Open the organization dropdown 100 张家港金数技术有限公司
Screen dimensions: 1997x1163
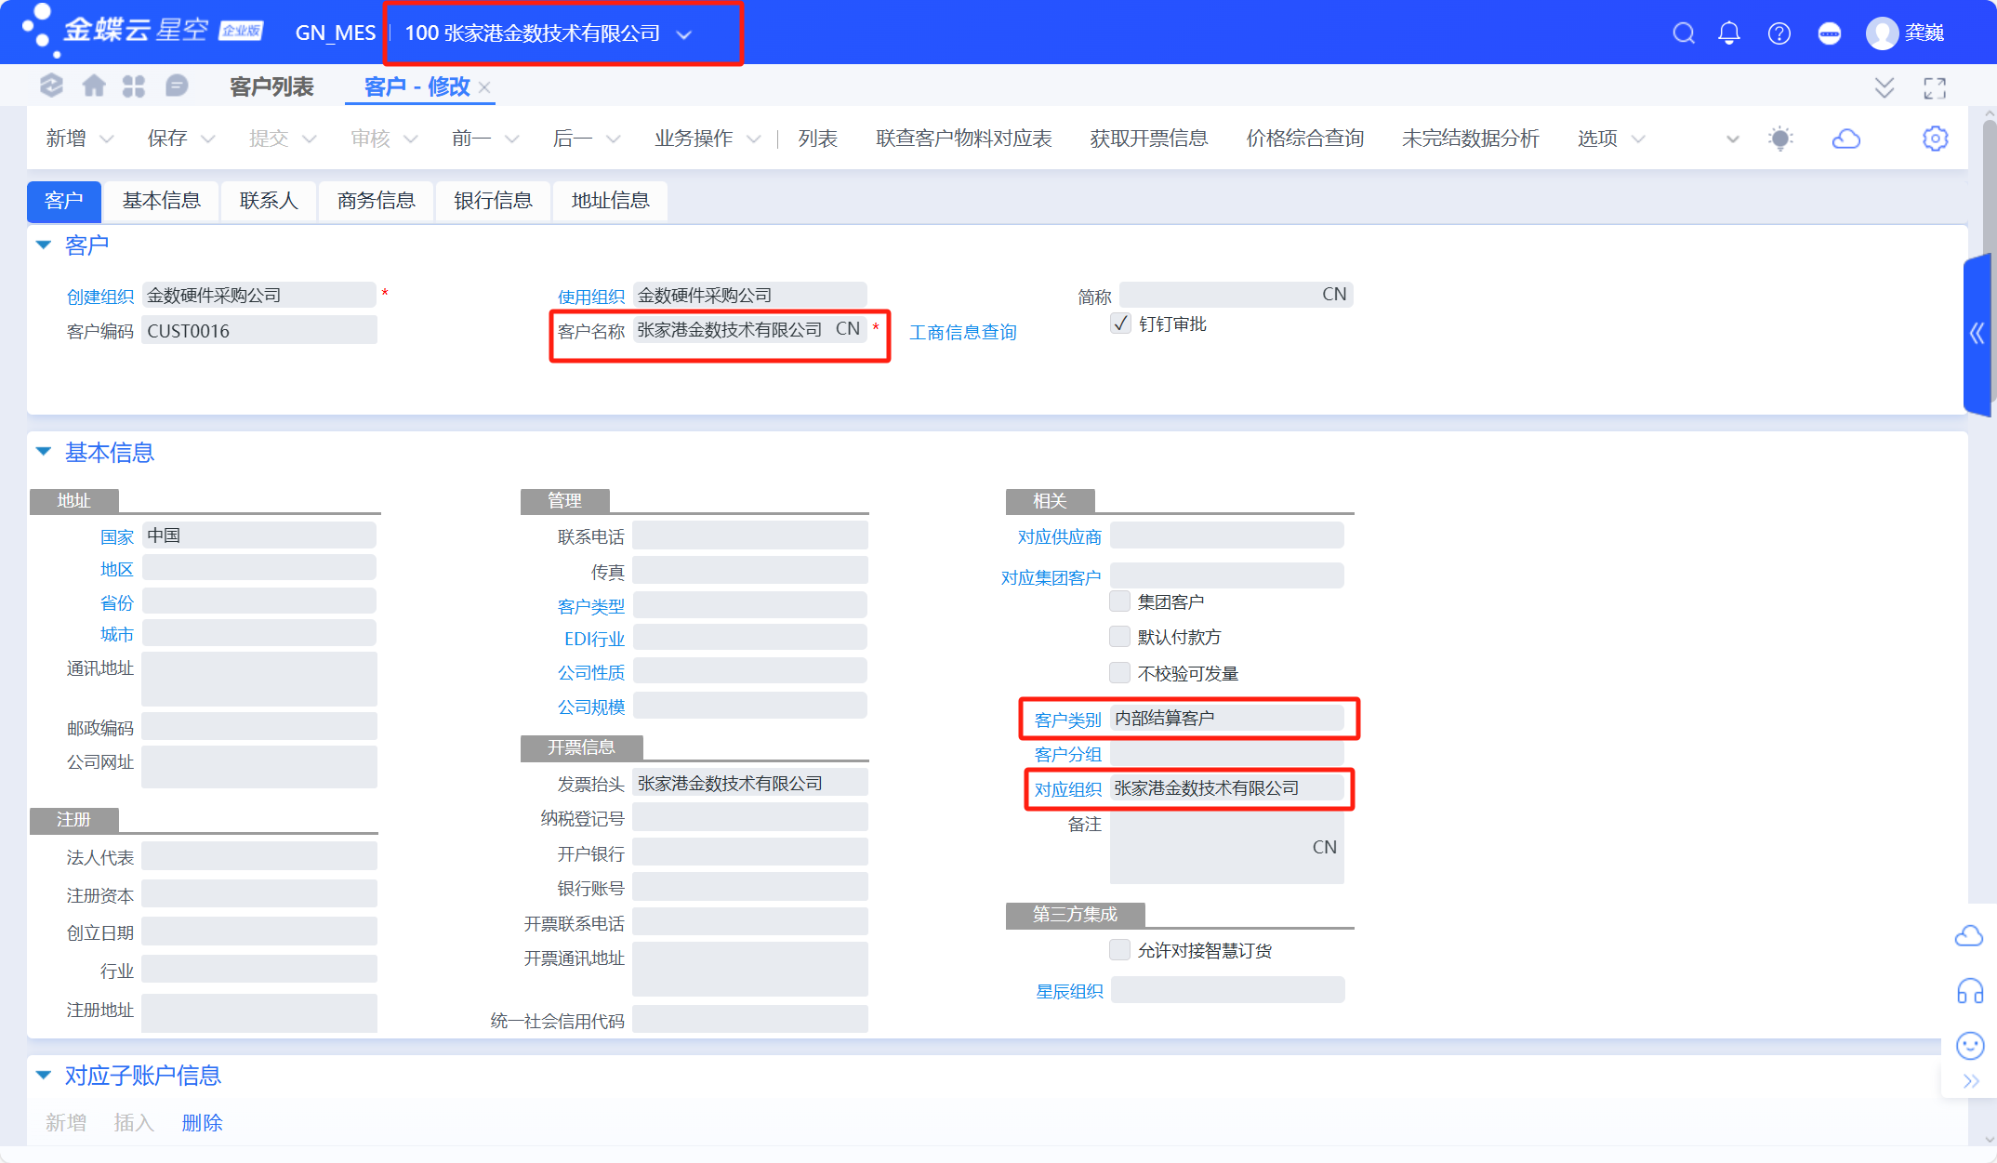tap(549, 33)
